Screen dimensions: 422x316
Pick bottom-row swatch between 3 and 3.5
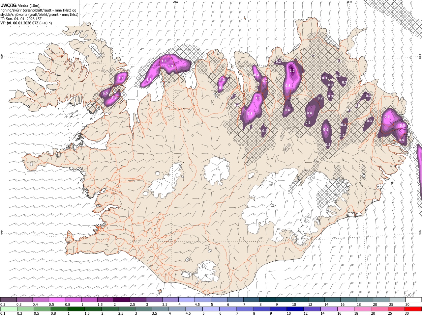[143, 309]
